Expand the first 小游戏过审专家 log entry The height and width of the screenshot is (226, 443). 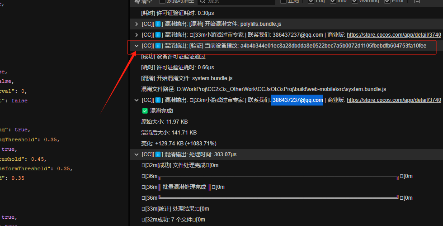(x=137, y=35)
